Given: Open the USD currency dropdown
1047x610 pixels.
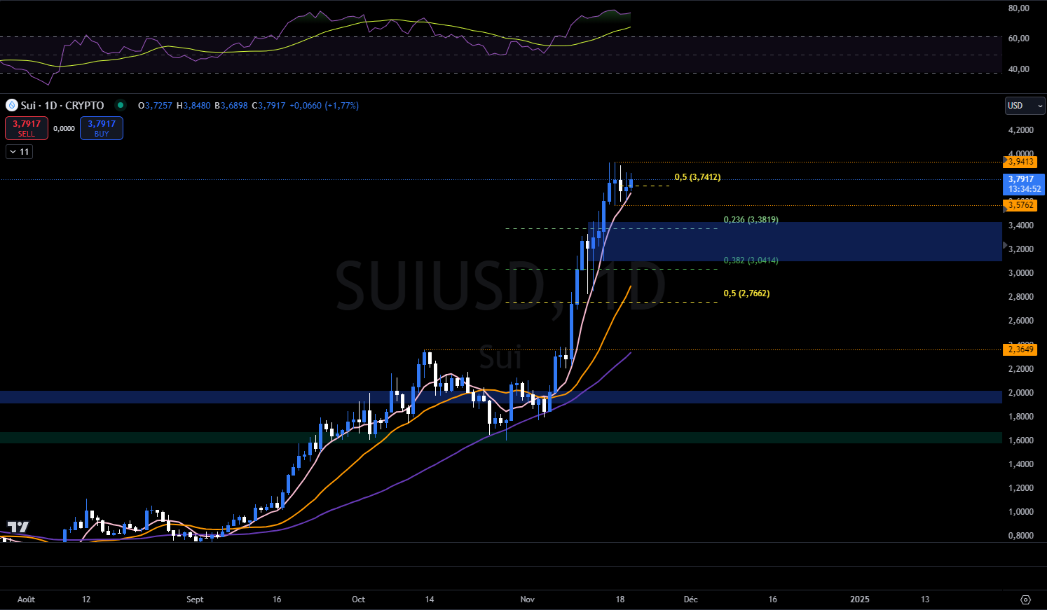Looking at the screenshot, I should point(1025,106).
